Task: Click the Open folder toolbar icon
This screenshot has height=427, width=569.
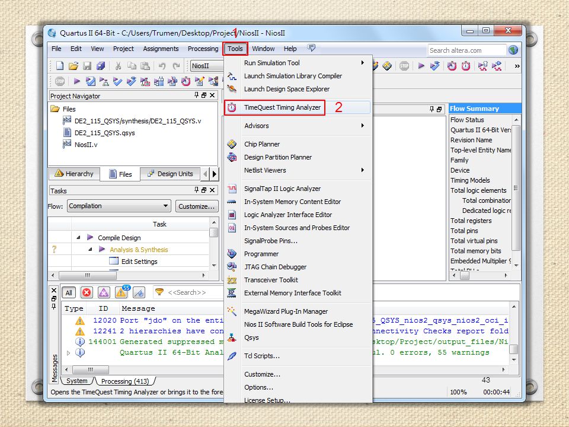Action: point(73,66)
